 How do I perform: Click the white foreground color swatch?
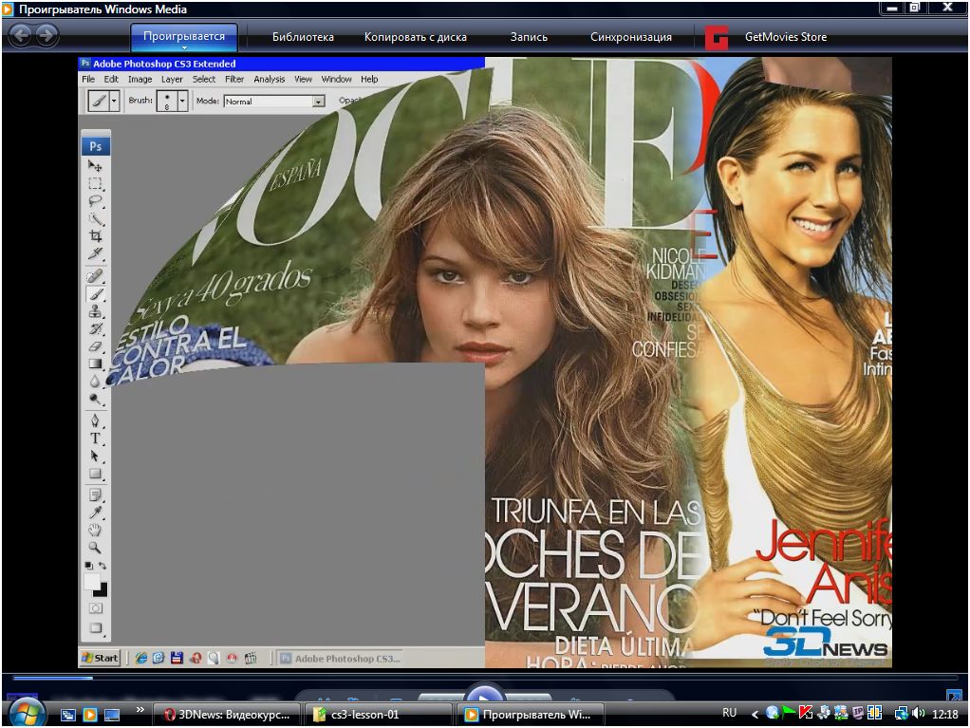pyautogui.click(x=91, y=581)
